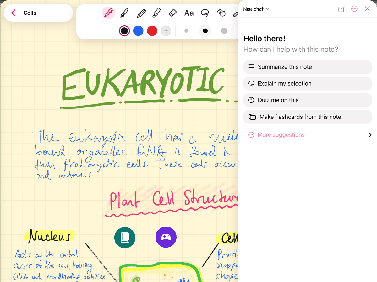The width and height of the screenshot is (377, 282).
Task: Choose the blue pen color
Action: pos(138,31)
